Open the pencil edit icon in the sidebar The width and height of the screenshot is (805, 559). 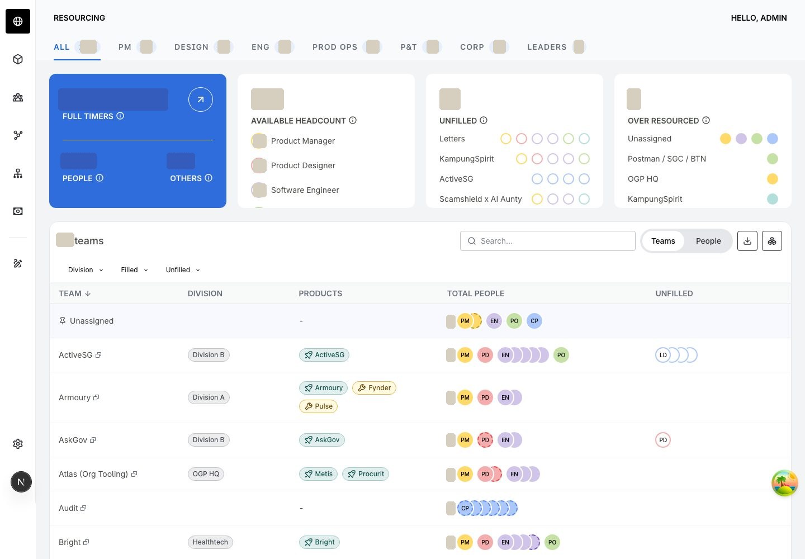18,263
